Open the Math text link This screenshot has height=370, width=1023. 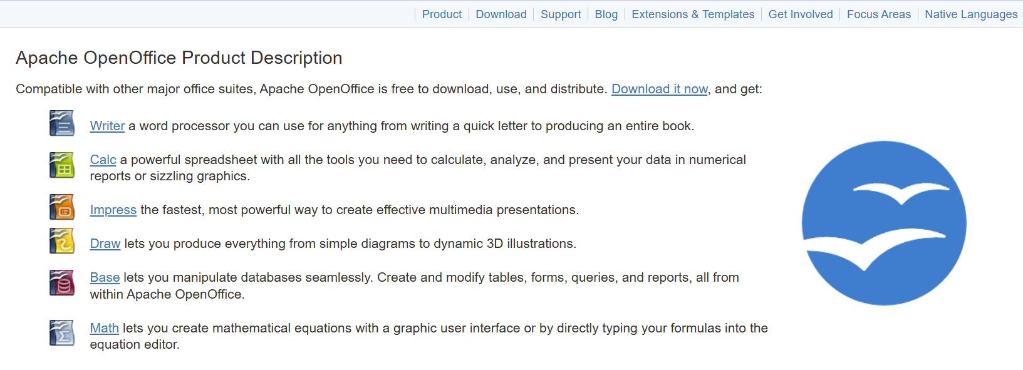pos(104,328)
